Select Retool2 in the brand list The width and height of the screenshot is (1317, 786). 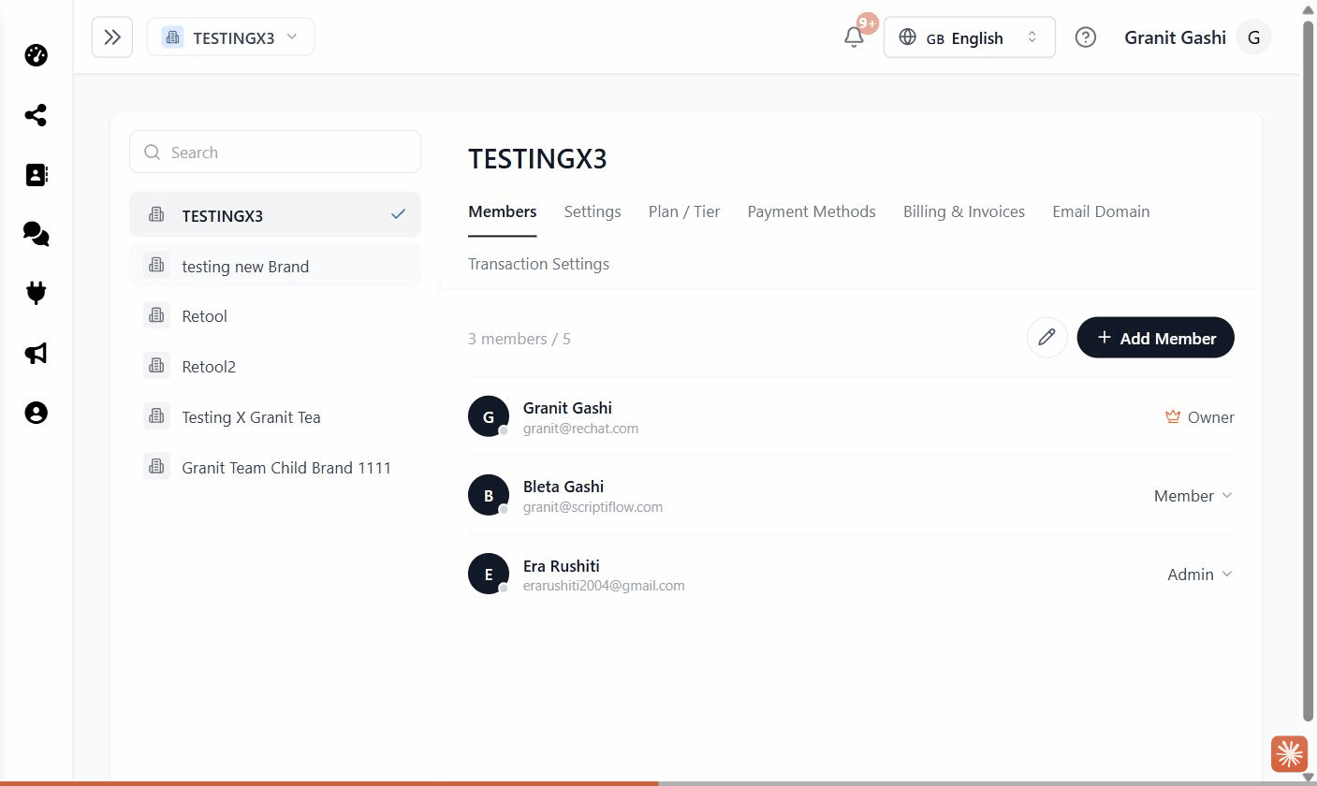point(275,367)
